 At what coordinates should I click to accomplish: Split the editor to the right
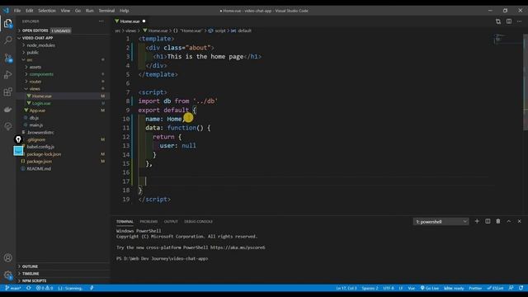(x=509, y=21)
